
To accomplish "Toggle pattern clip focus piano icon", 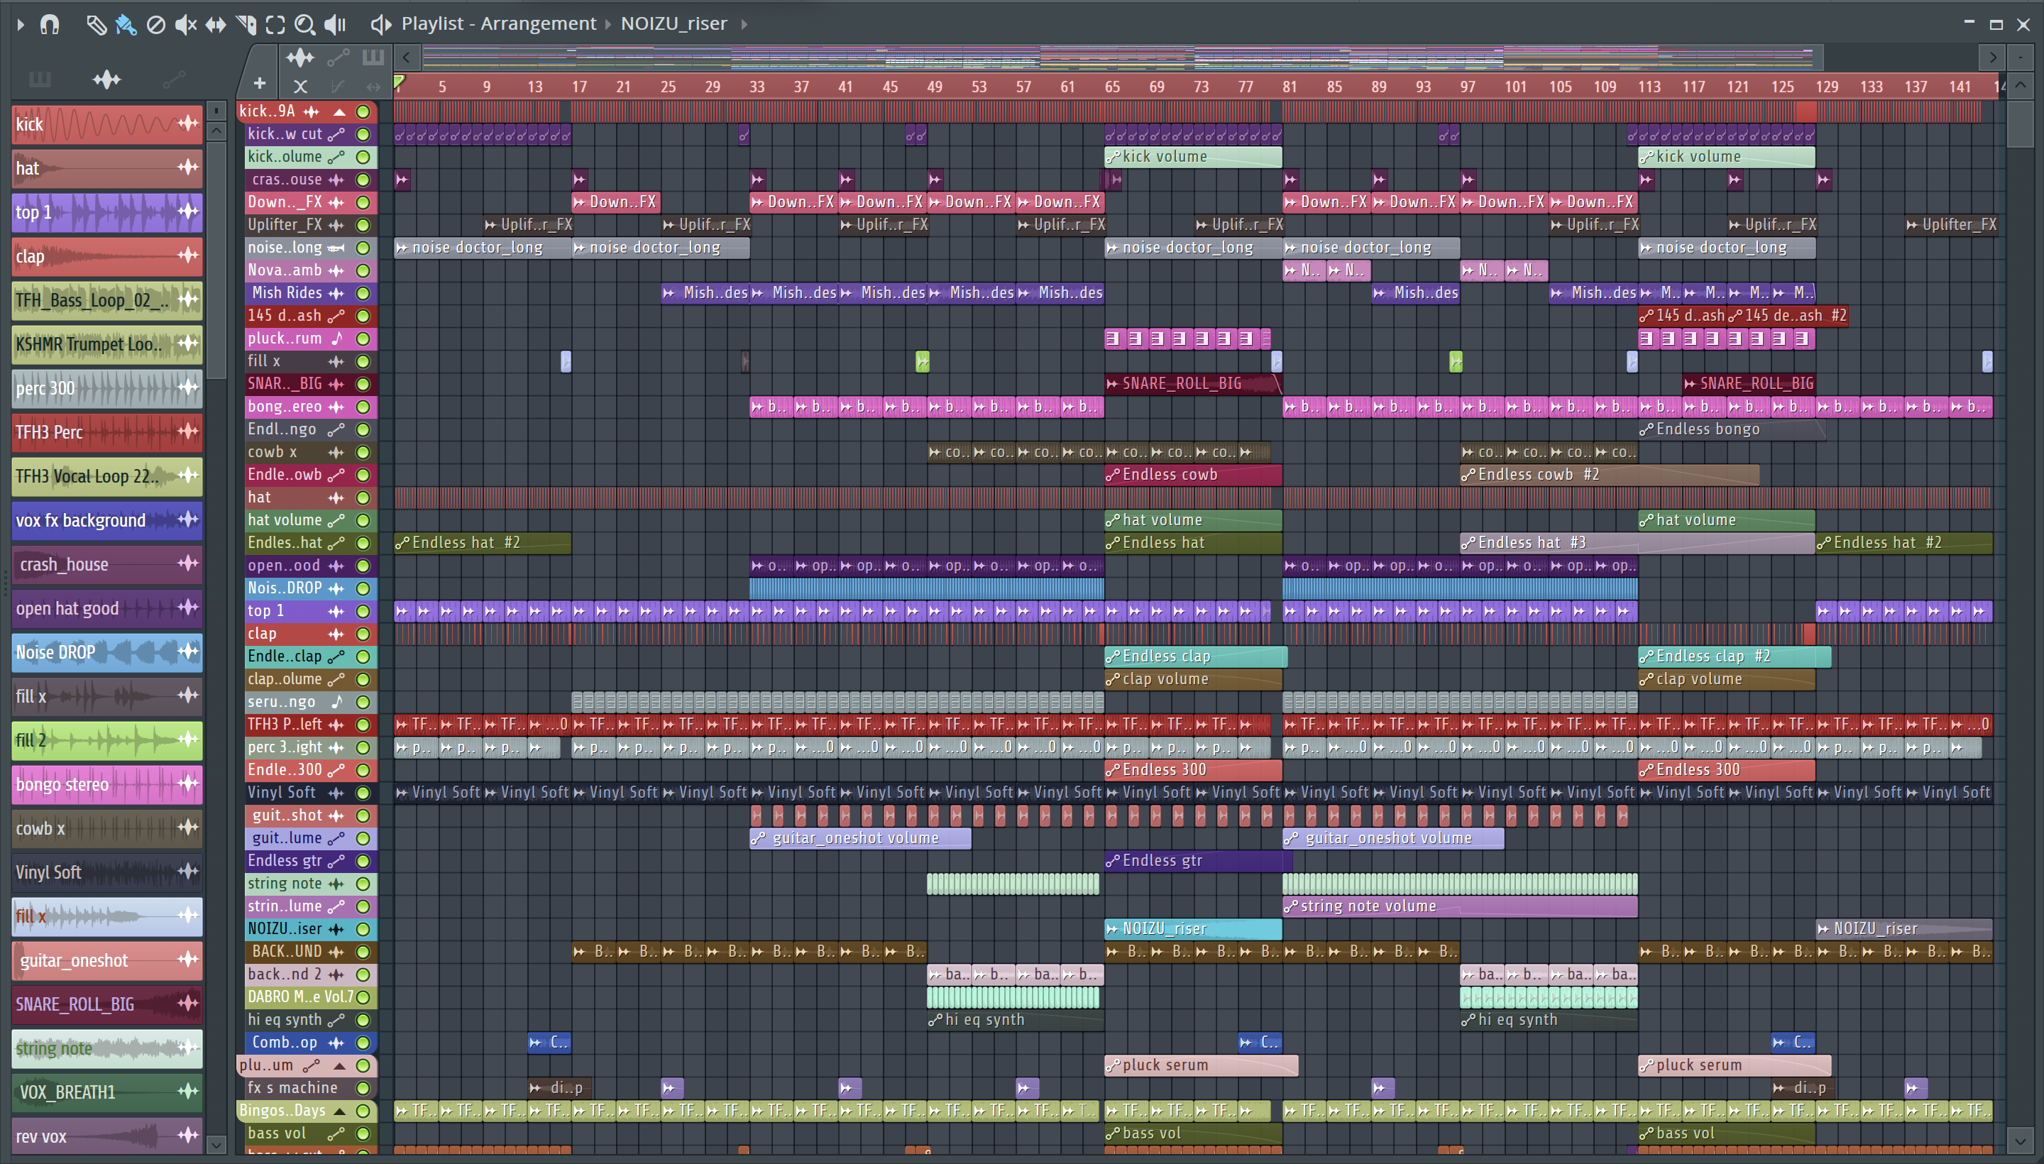I will 373,57.
